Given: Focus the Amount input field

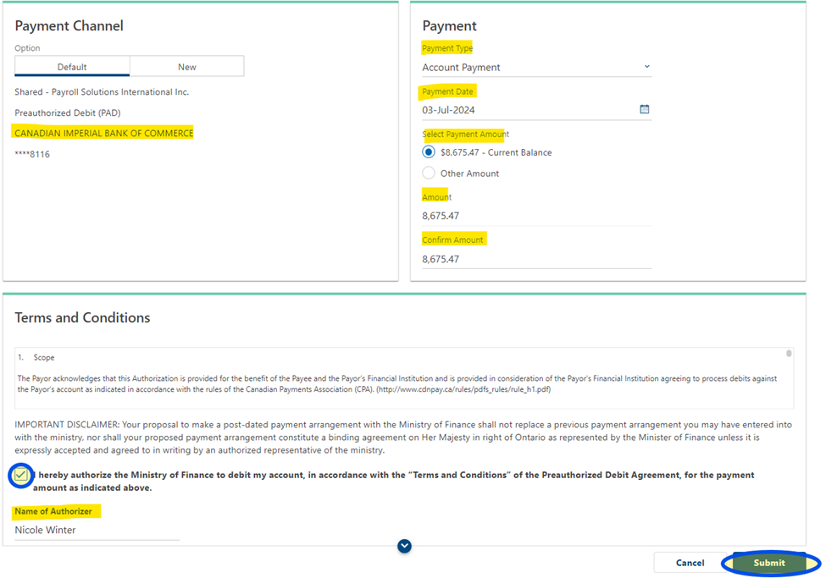Looking at the screenshot, I should (x=536, y=216).
